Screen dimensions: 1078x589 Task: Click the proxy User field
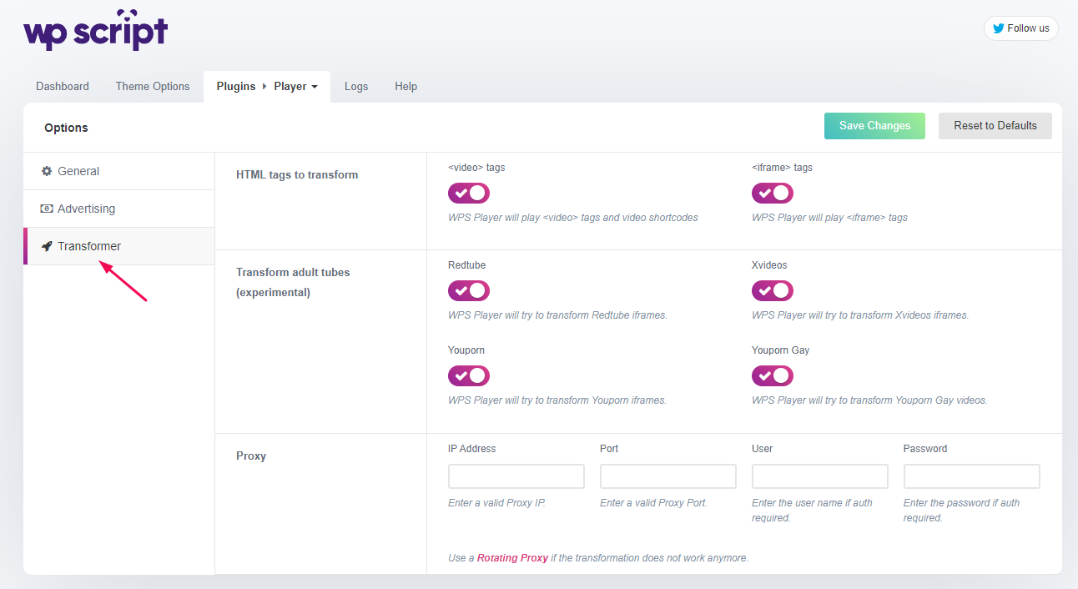coord(820,476)
